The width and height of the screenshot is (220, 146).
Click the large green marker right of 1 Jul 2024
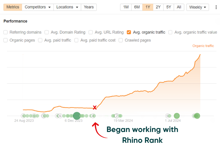[x=177, y=116]
